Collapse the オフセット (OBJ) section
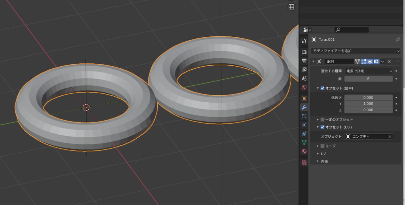The width and height of the screenshot is (405, 205). [318, 127]
